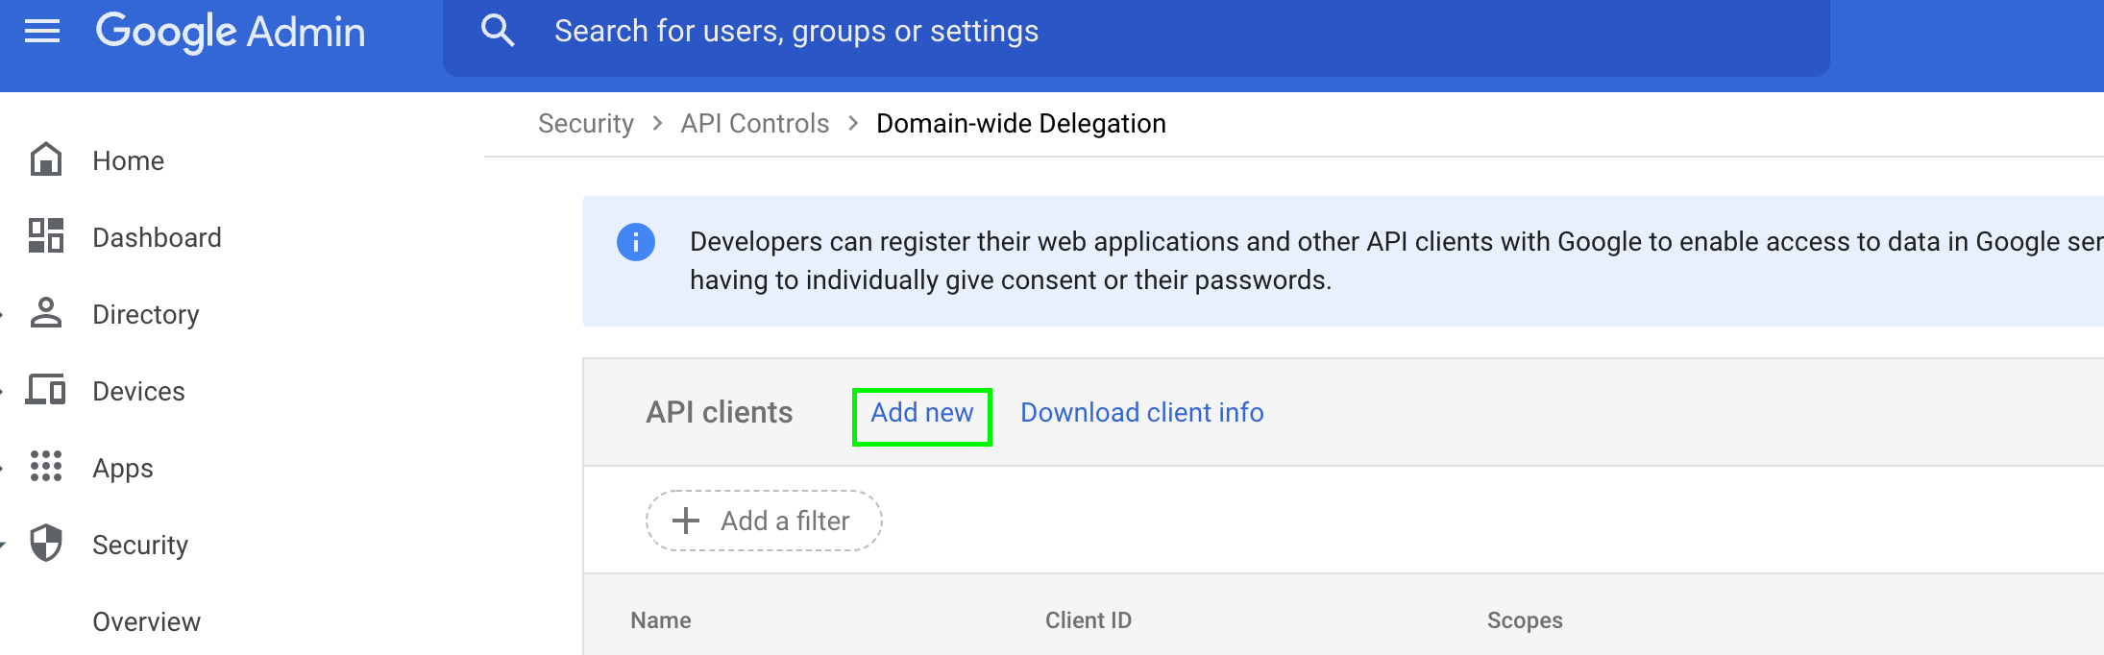Click the blue info icon in the banner

click(x=636, y=242)
